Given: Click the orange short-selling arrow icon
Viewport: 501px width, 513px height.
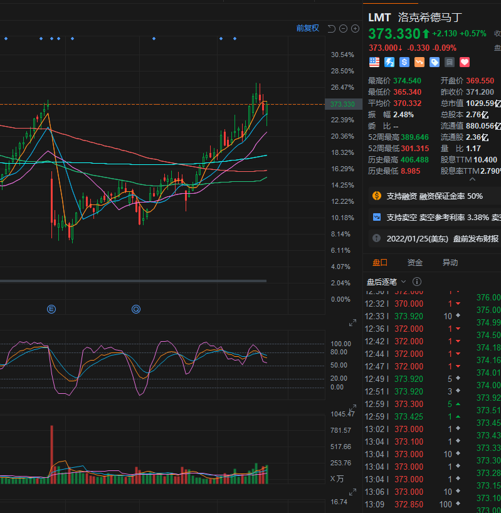Looking at the screenshot, I should click(x=419, y=62).
